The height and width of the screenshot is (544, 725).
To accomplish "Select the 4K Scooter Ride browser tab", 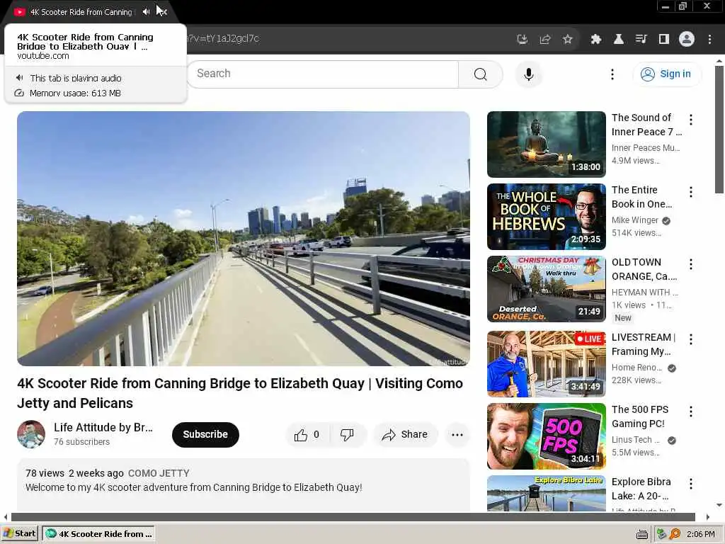I will click(81, 12).
